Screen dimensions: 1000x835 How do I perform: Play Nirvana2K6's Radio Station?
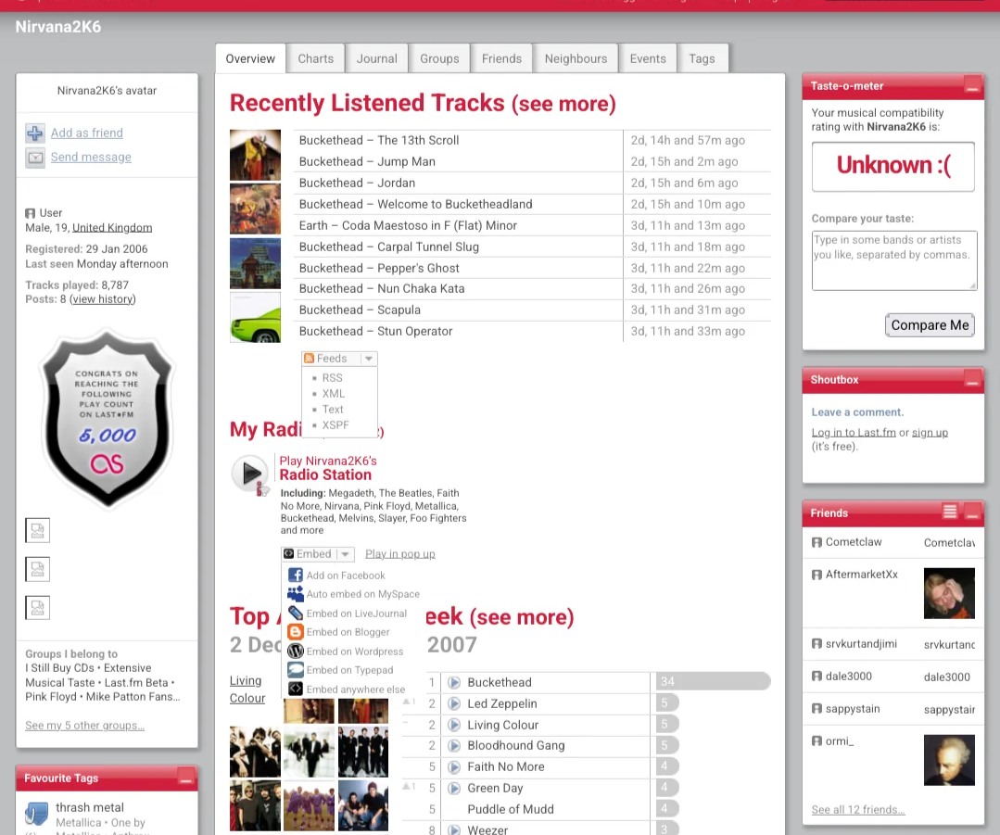tap(250, 473)
